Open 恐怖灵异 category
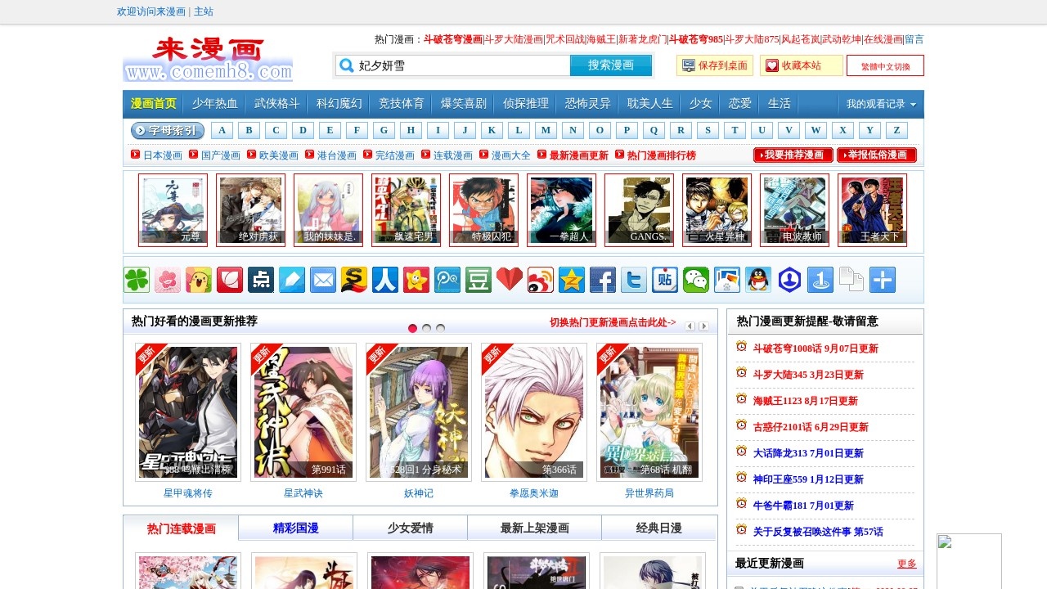1047x589 pixels. coord(588,104)
